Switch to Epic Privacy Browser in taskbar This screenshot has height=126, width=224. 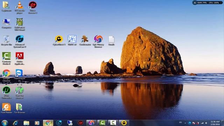click(91, 123)
